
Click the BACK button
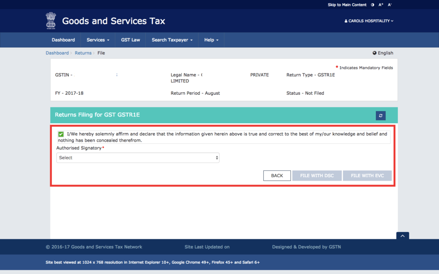[277, 176]
